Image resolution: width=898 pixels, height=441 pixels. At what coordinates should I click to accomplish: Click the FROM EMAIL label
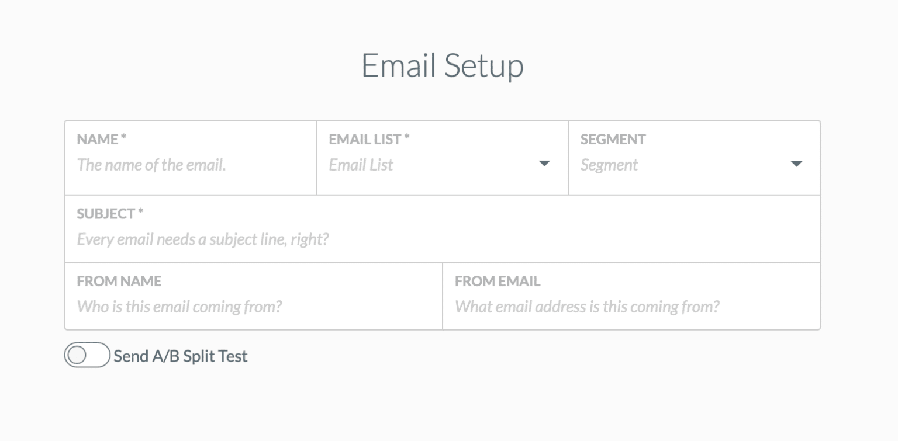[498, 281]
